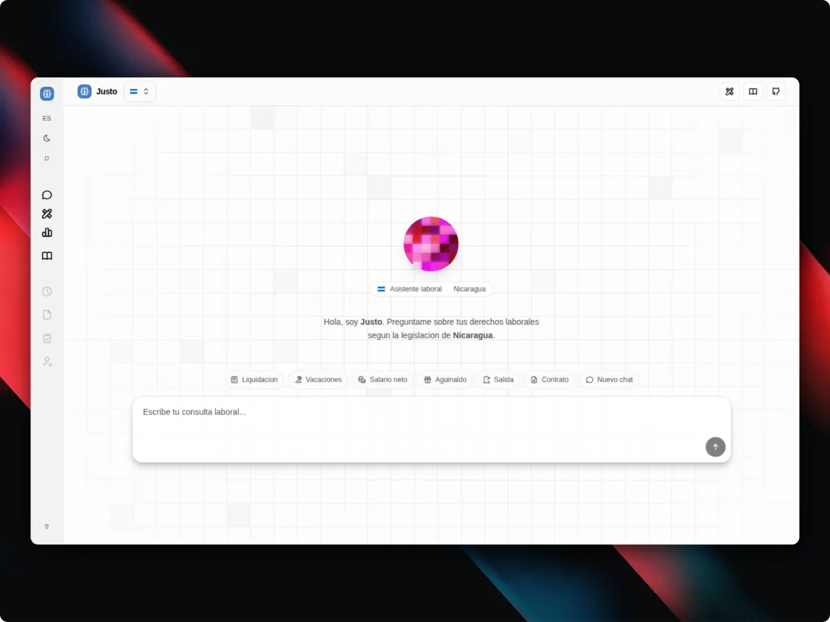Click the send arrow button
The width and height of the screenshot is (830, 622).
pyautogui.click(x=715, y=447)
